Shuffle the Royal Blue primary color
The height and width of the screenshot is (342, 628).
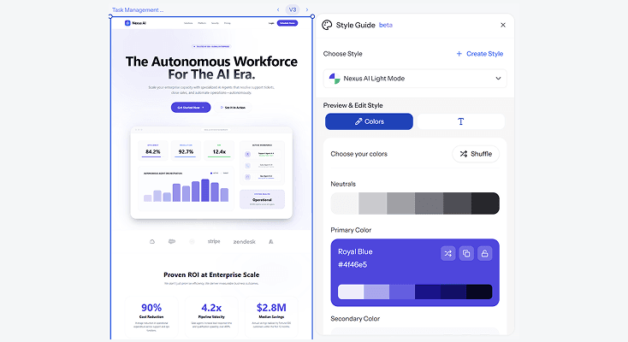447,253
